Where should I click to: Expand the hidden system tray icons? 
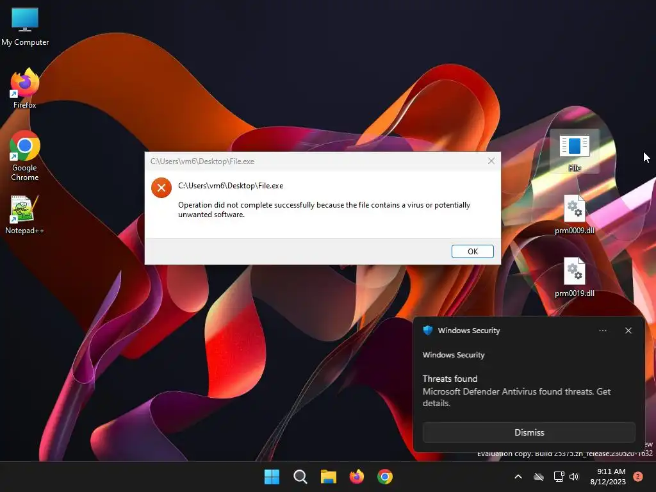[x=518, y=477]
